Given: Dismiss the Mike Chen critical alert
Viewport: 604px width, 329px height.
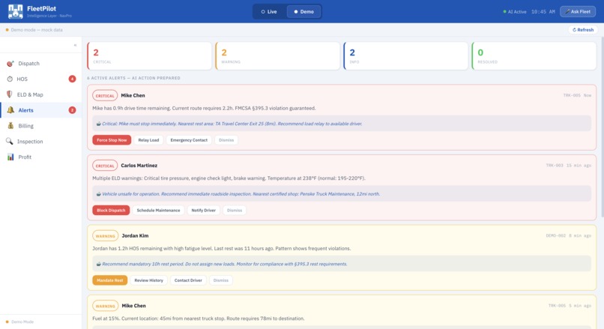Looking at the screenshot, I should pos(226,140).
